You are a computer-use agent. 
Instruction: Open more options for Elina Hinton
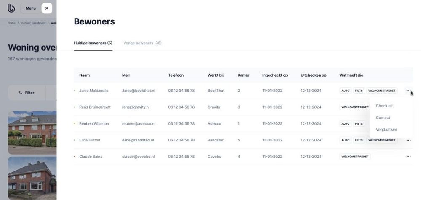point(408,140)
